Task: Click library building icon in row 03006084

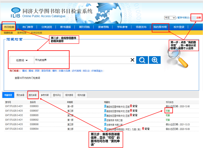Action: 105,129
